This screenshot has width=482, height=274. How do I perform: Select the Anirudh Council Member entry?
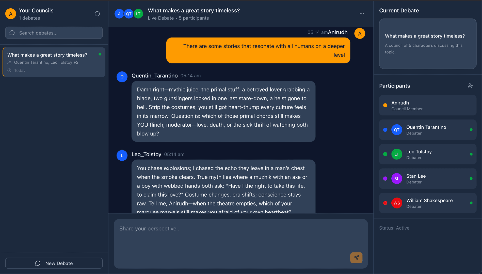click(x=428, y=106)
